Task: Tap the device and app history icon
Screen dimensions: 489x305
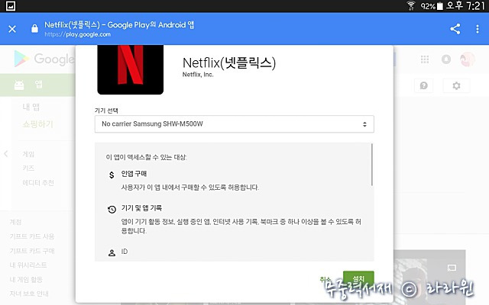Action: 112,210
